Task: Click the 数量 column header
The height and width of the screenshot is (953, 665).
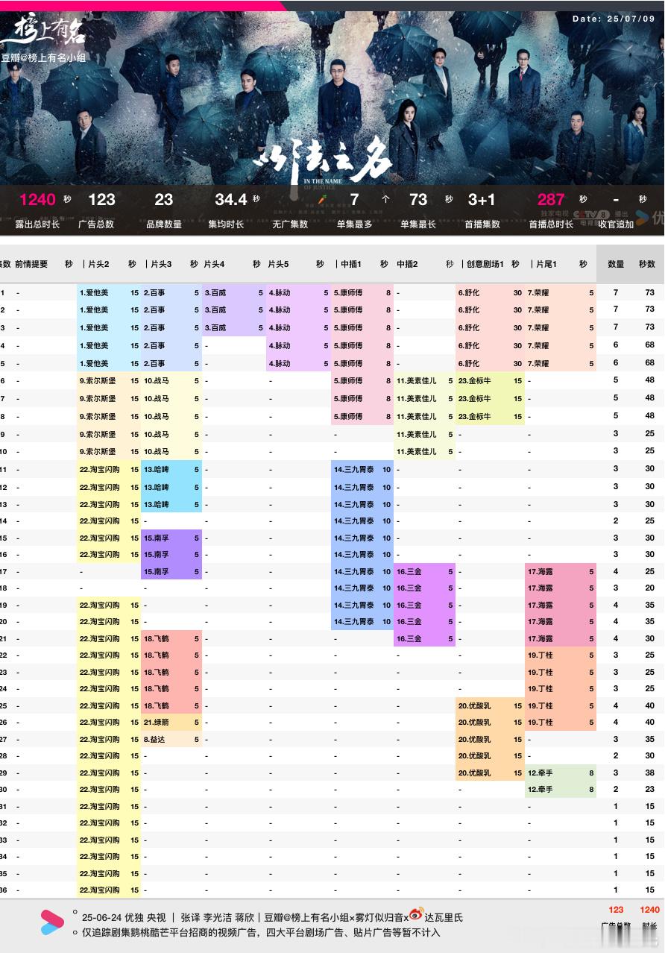Action: (616, 264)
